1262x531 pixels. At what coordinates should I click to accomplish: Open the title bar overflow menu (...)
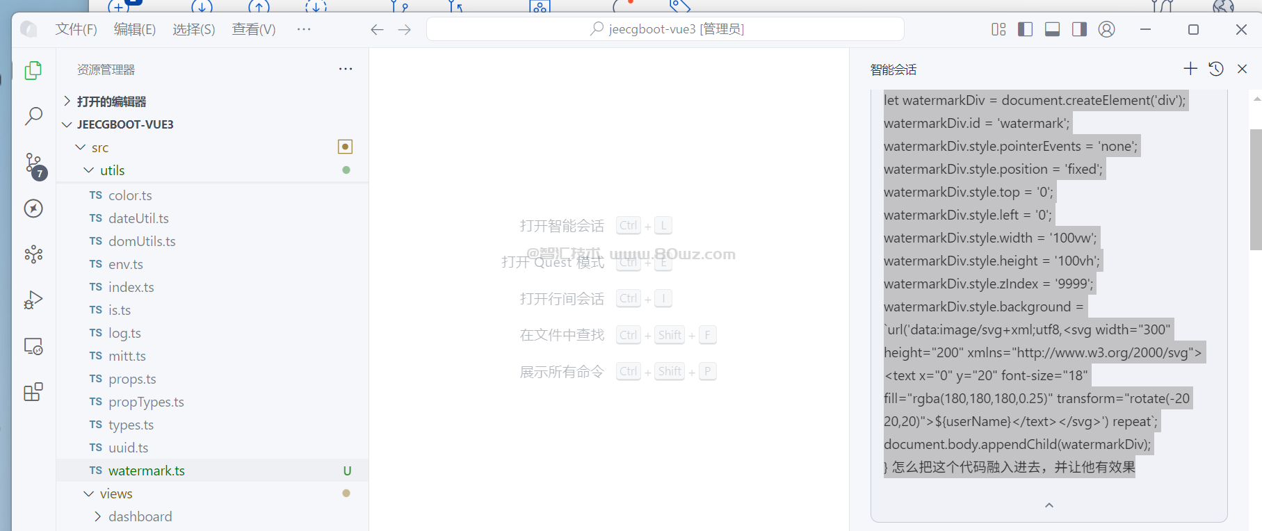tap(304, 29)
